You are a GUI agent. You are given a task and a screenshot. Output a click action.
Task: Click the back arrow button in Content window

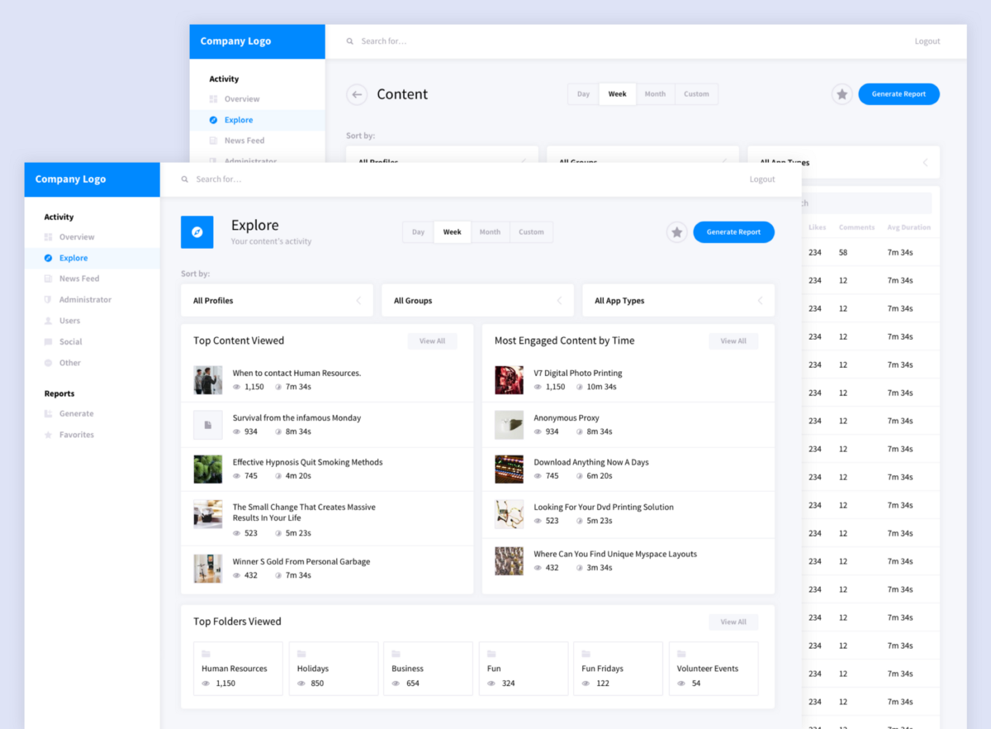tap(357, 94)
